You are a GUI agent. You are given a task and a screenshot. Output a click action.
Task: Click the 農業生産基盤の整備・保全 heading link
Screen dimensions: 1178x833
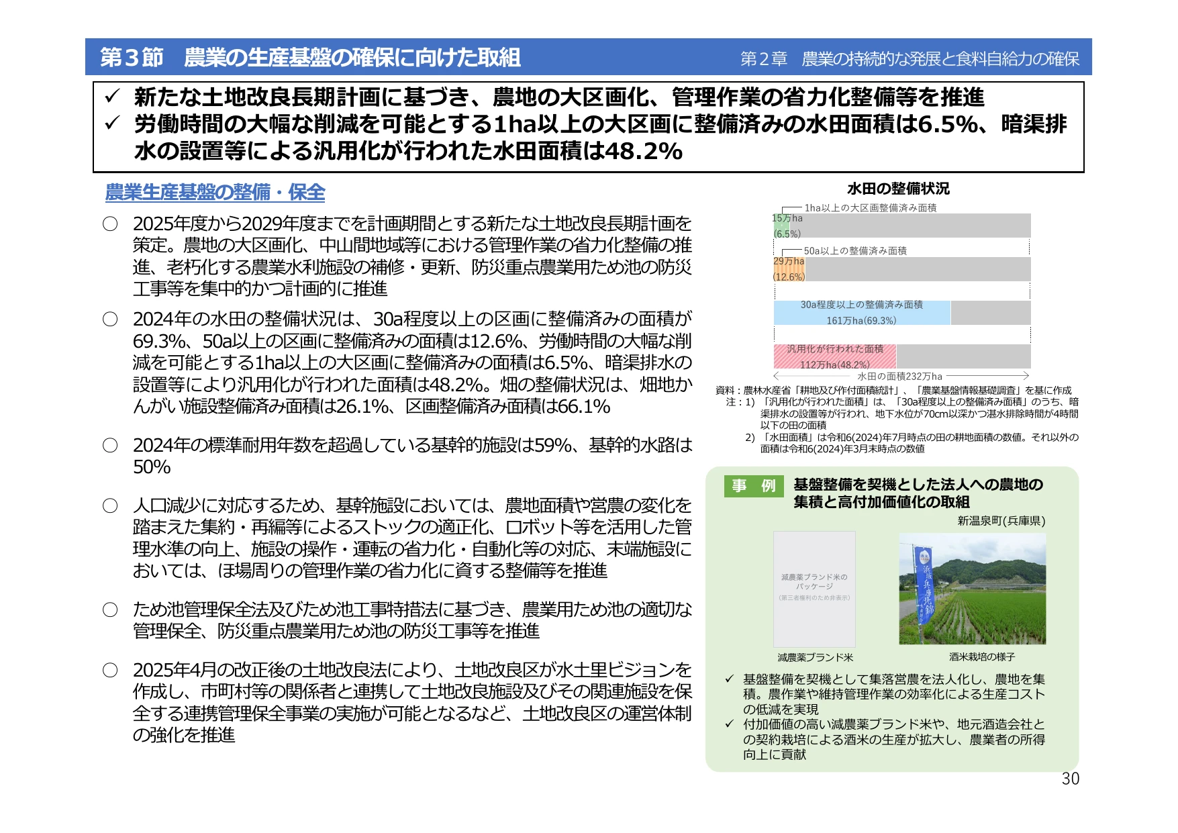click(x=215, y=193)
